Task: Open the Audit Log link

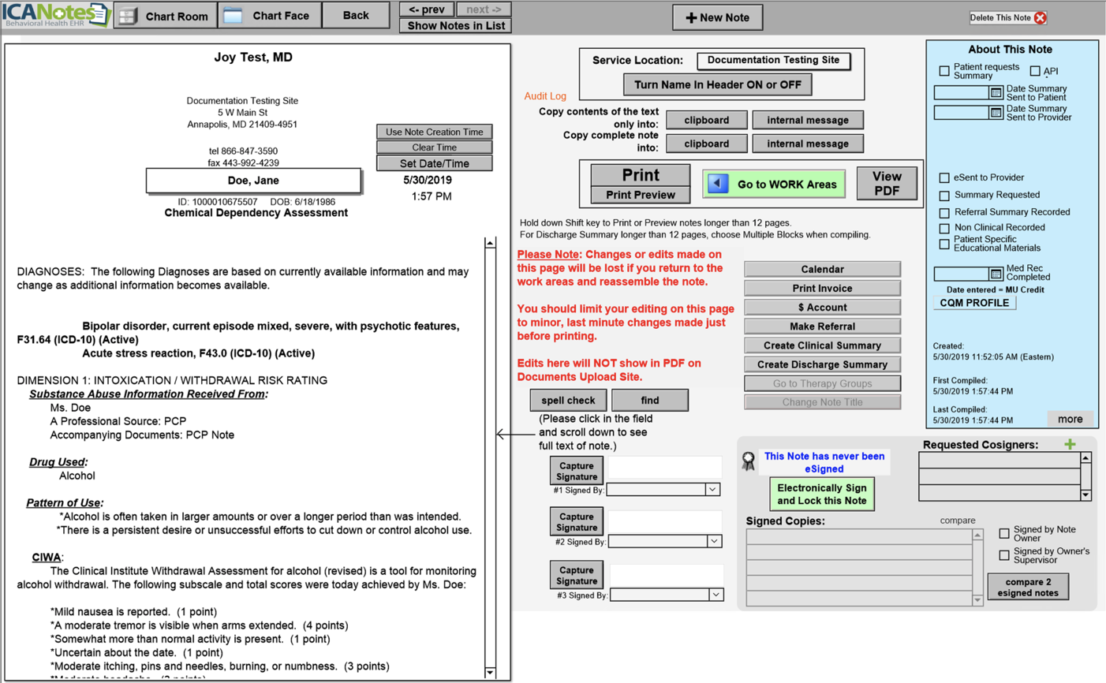Action: pos(545,96)
